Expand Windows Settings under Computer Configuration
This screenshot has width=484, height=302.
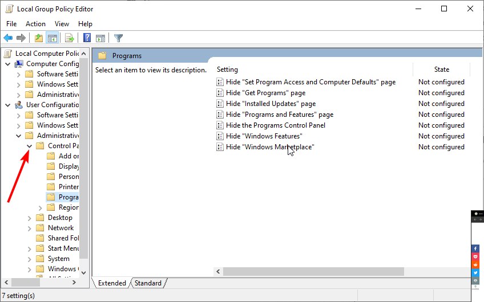tap(18, 84)
